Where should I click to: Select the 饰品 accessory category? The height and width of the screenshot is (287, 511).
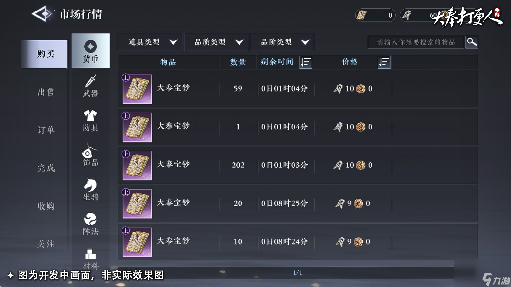pos(91,155)
